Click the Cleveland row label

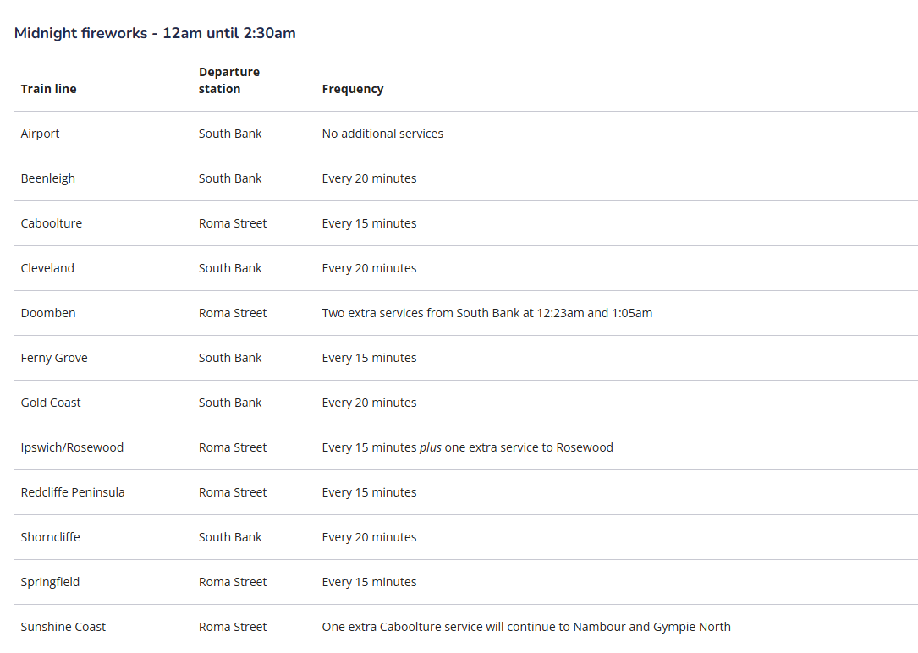point(47,268)
